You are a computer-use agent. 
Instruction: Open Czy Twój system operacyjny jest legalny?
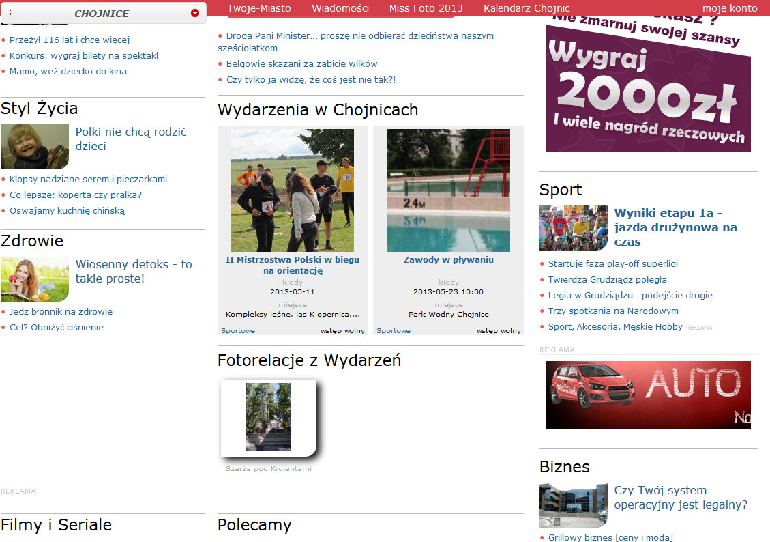pos(681,497)
